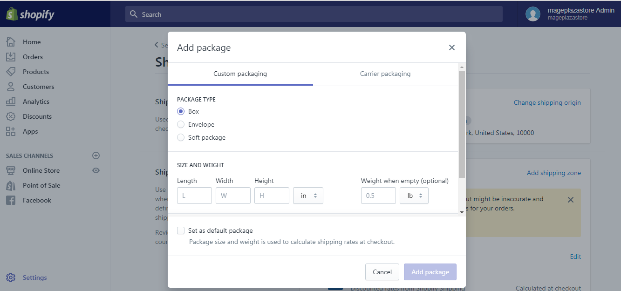
Task: Click the Height input field
Action: click(x=272, y=196)
